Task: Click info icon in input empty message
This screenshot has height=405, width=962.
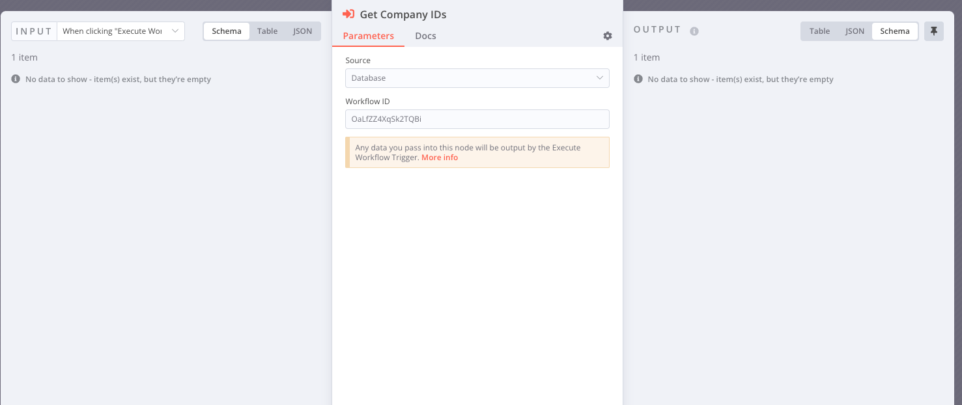Action: [x=16, y=79]
